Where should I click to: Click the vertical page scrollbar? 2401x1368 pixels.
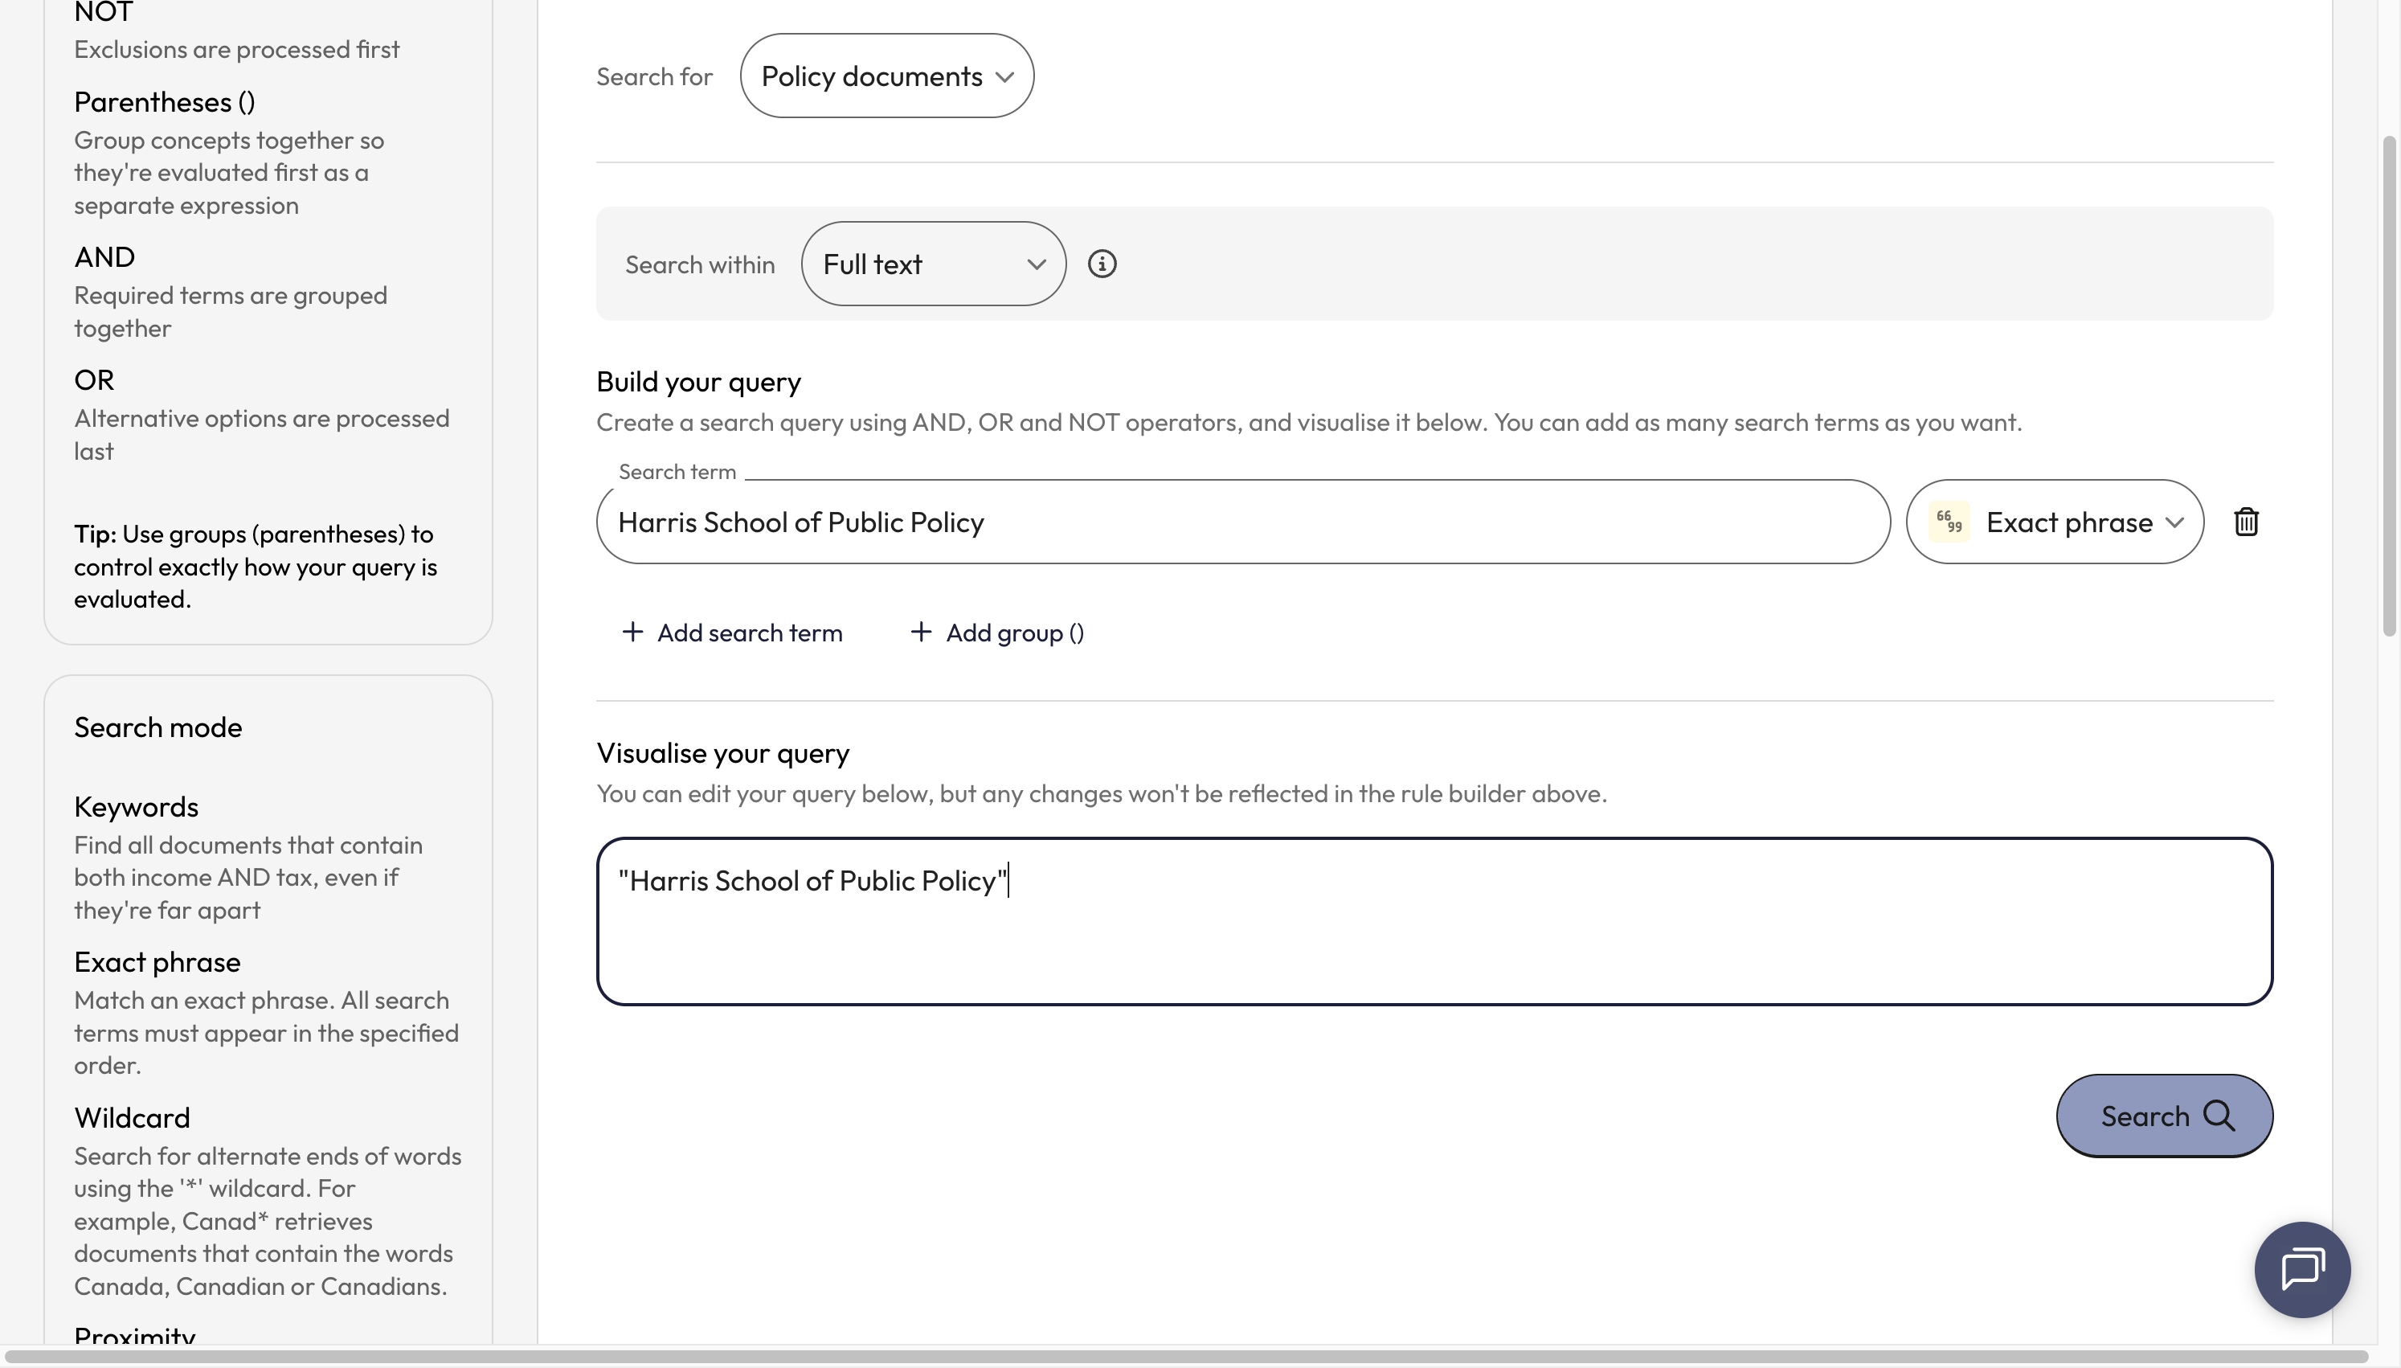(x=2390, y=386)
